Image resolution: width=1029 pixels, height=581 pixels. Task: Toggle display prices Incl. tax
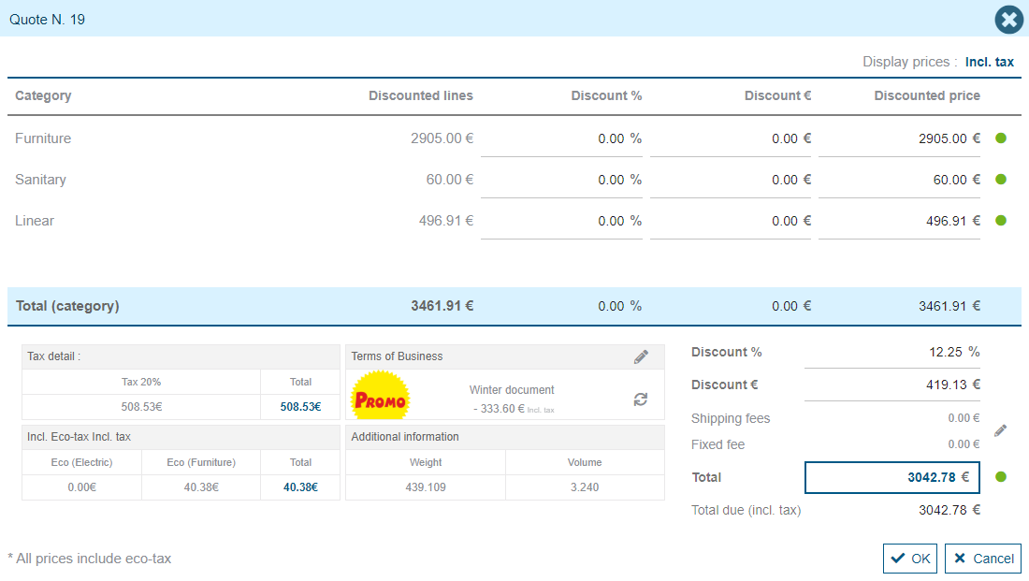[x=989, y=62]
